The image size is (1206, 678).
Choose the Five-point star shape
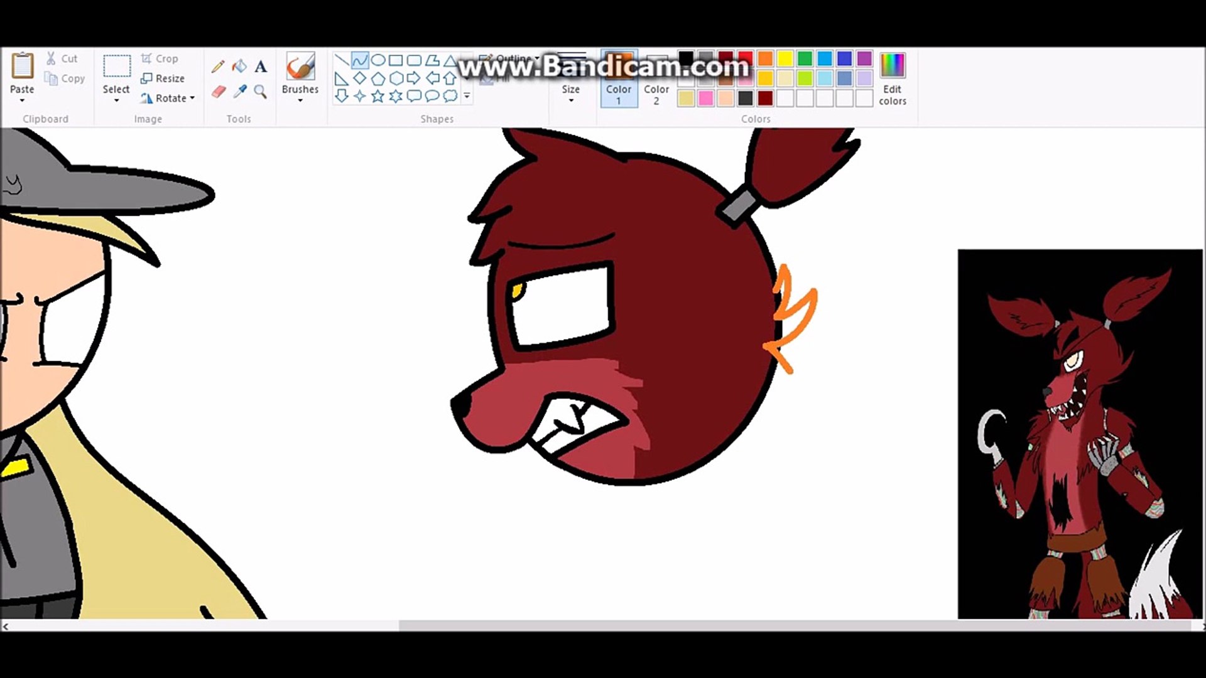click(378, 96)
